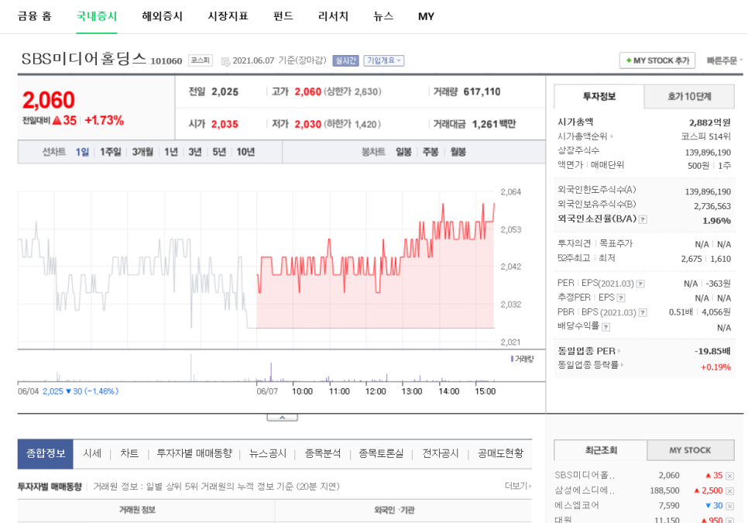Click help icon next to PBR BPS(2021.03)

643,312
